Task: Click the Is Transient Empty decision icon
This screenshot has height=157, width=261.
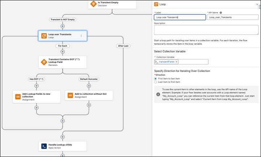Action: coord(93,4)
